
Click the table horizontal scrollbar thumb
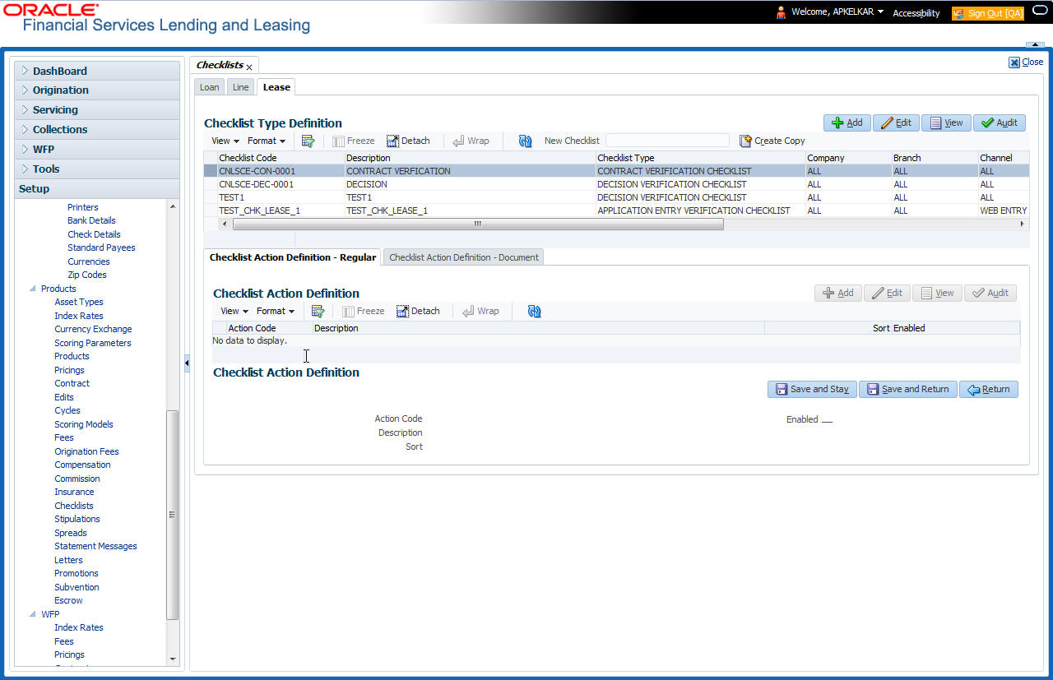478,224
